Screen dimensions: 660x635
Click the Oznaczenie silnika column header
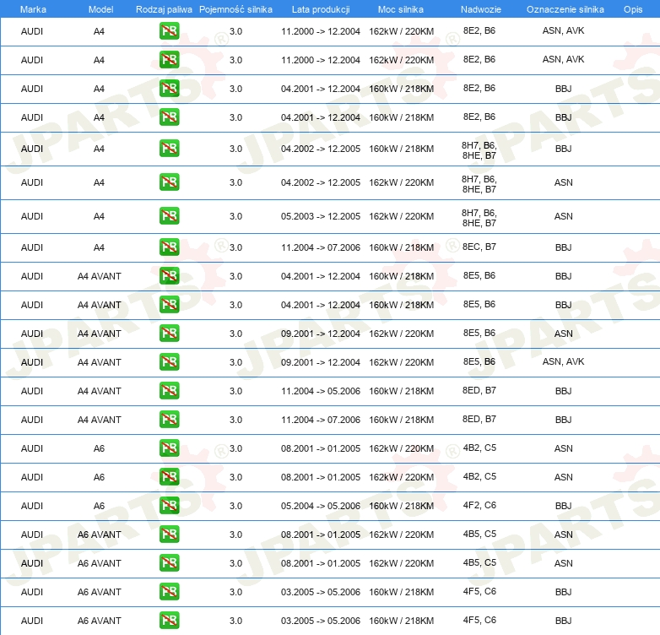pos(565,8)
